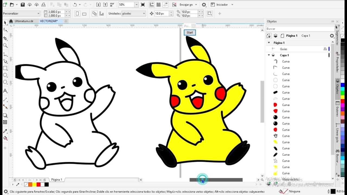Select the Connector tool

(x=5, y=107)
